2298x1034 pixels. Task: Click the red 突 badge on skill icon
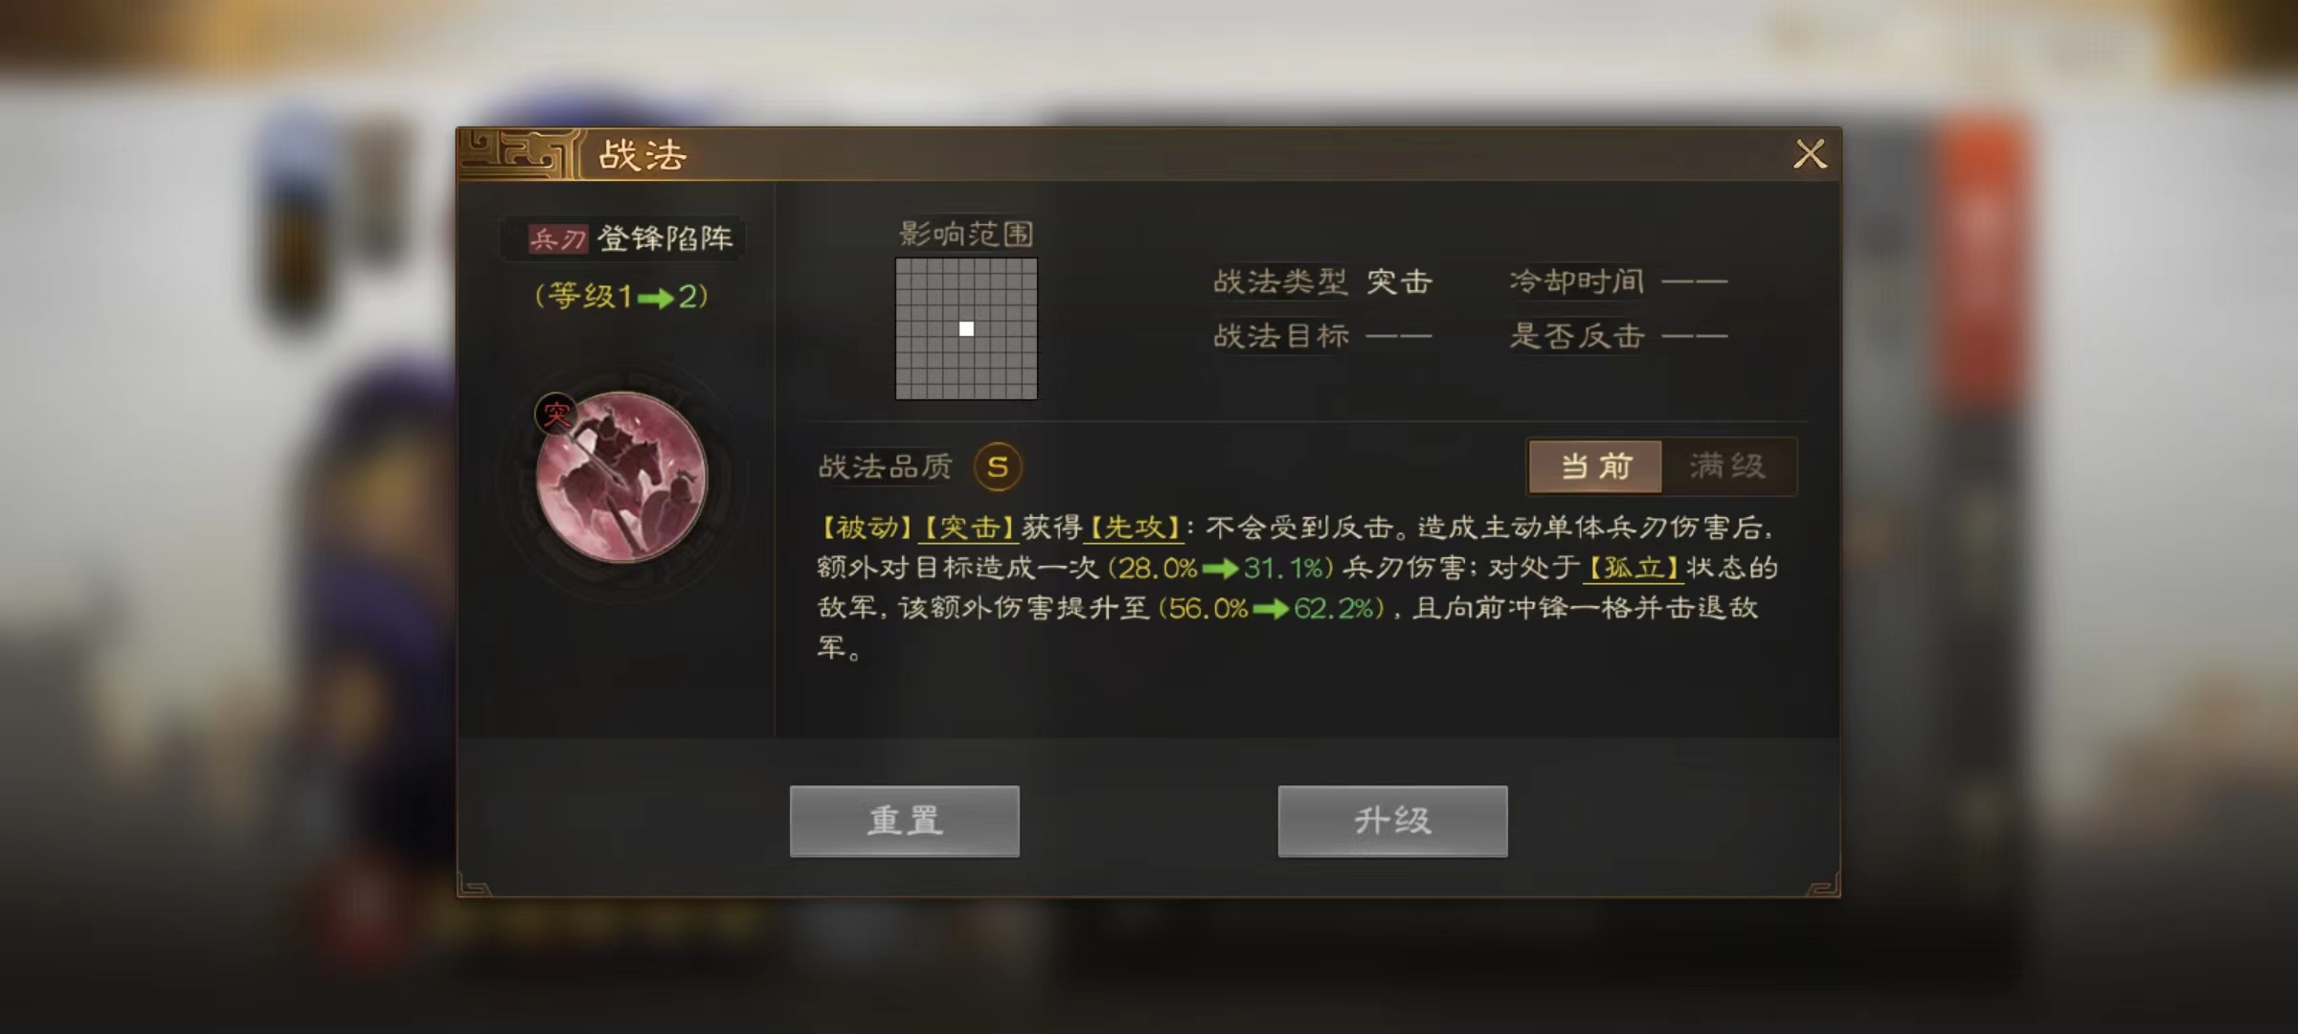click(x=556, y=414)
